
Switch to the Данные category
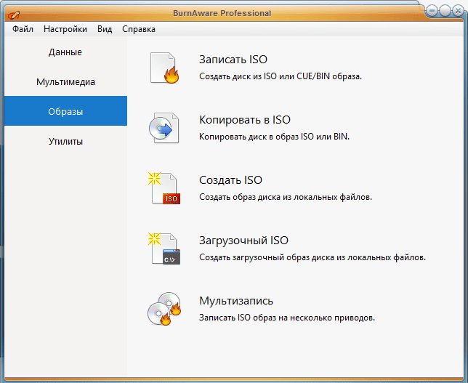65,52
